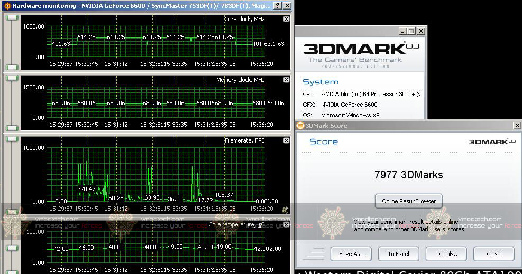Click the 17.72 value in Framerate graph
The image size is (522, 274).
tap(205, 200)
